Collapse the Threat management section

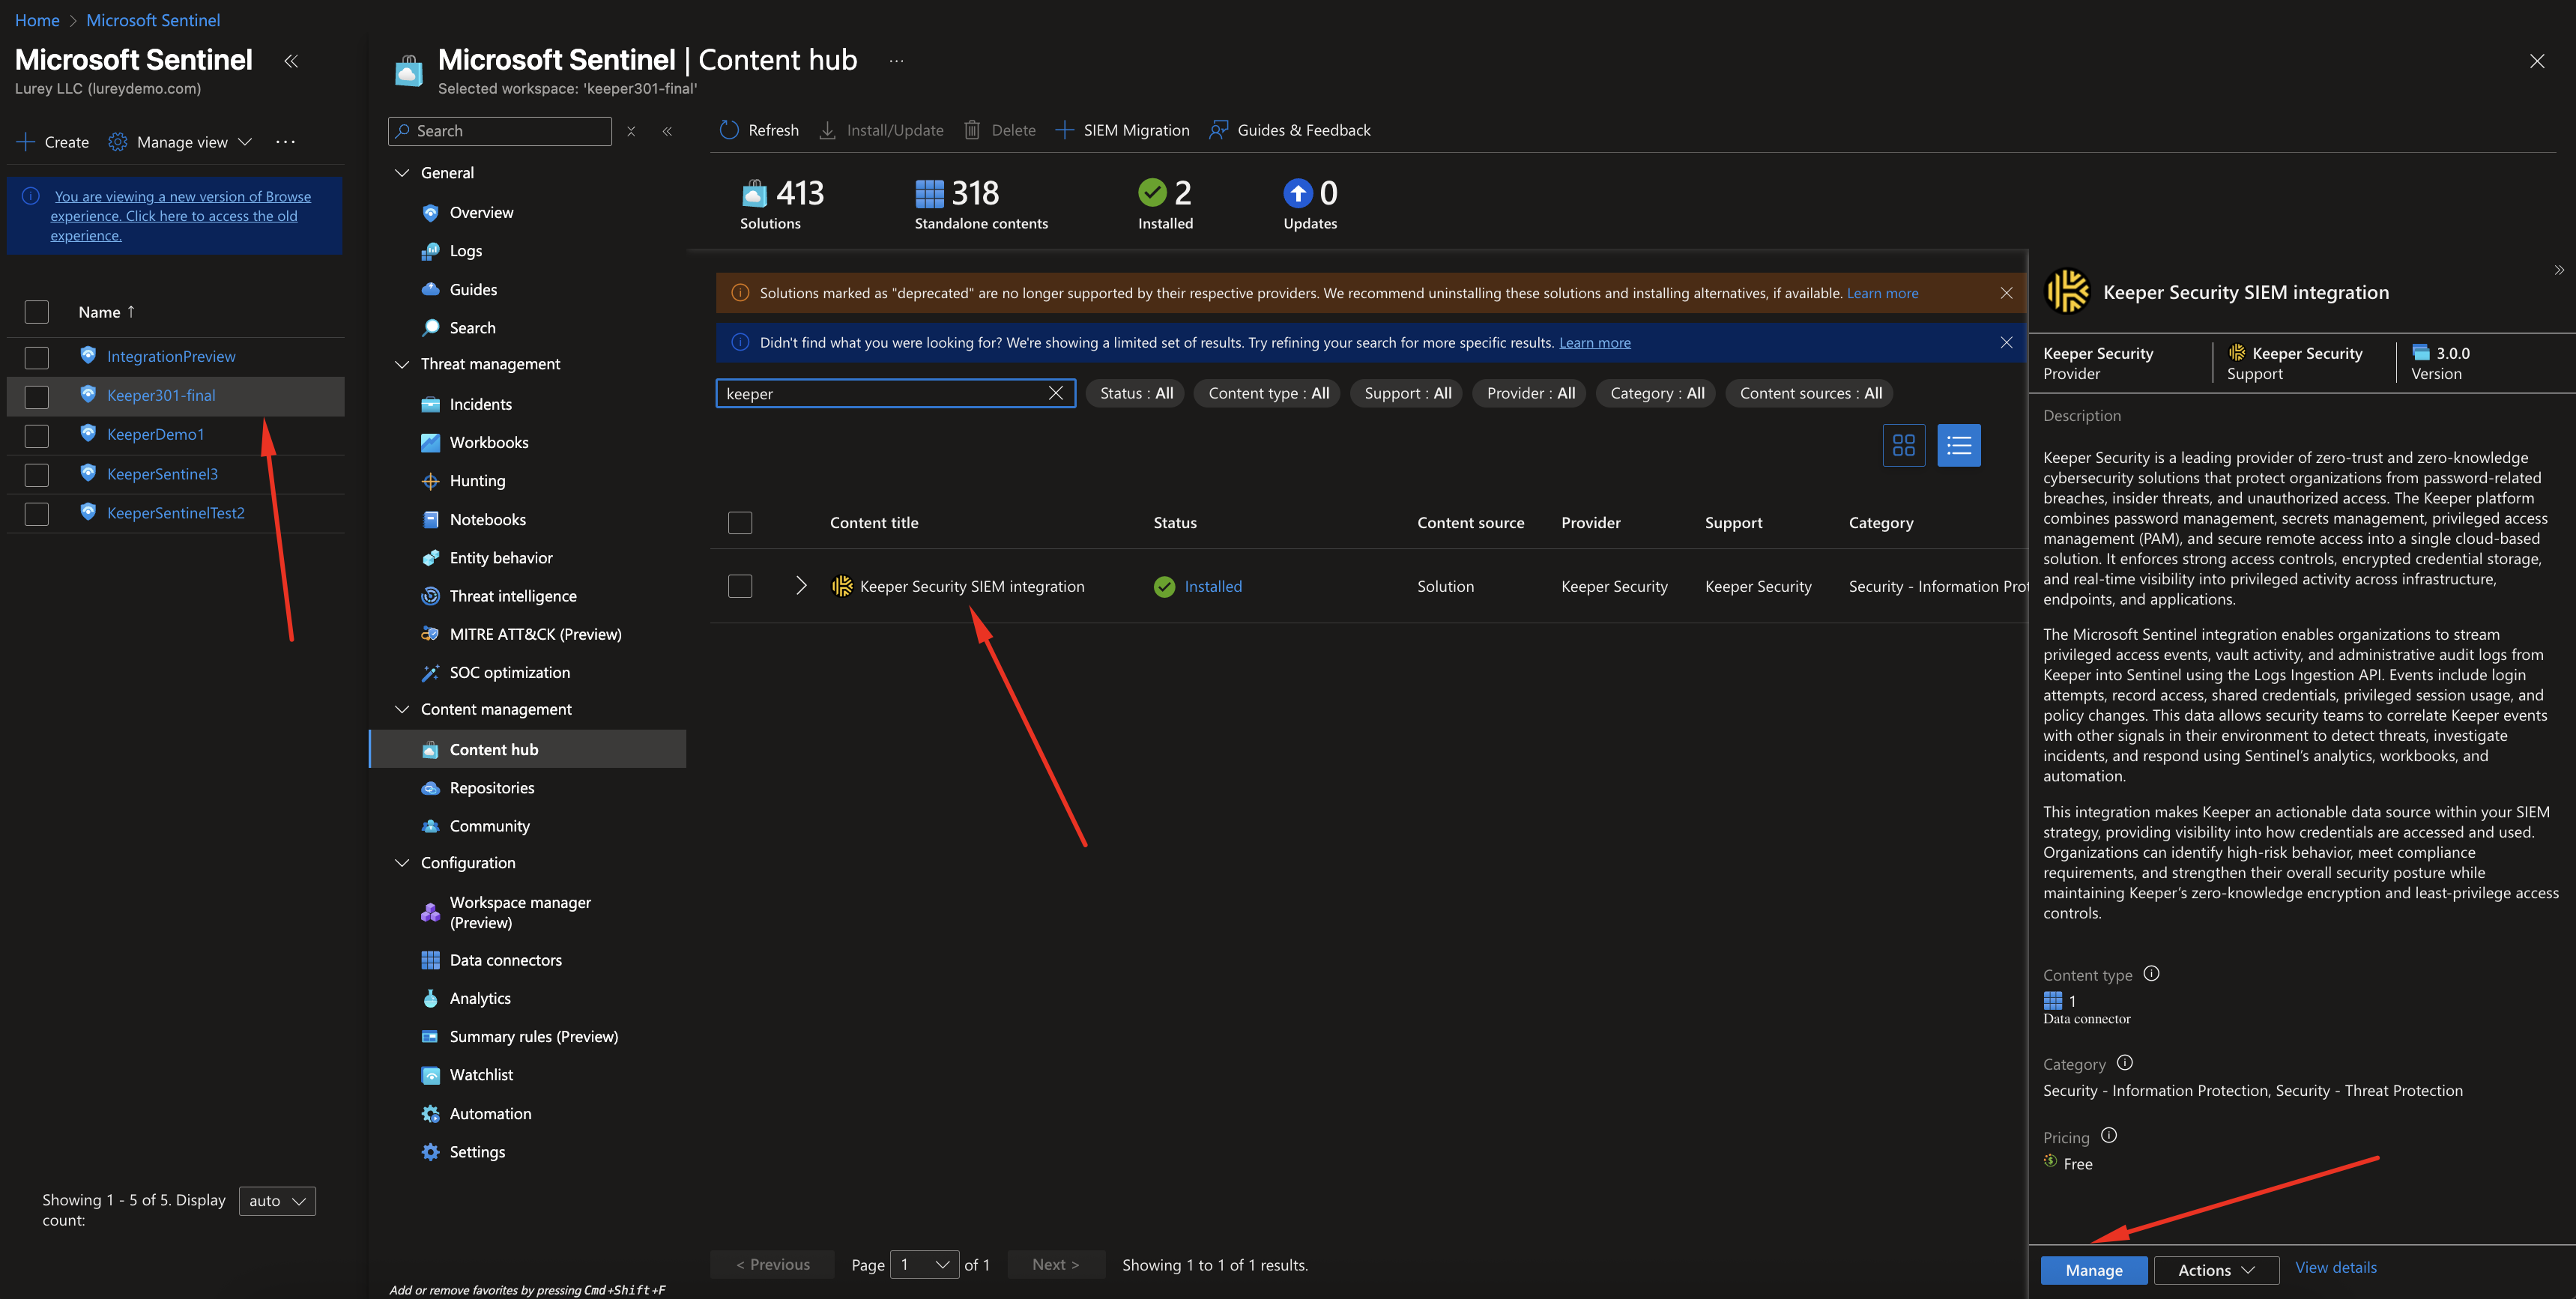tap(402, 364)
